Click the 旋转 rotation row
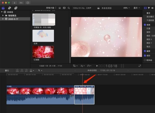 [x=149, y=32]
